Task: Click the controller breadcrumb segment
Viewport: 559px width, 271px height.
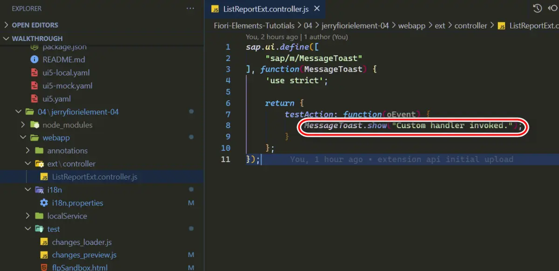Action: pos(471,26)
